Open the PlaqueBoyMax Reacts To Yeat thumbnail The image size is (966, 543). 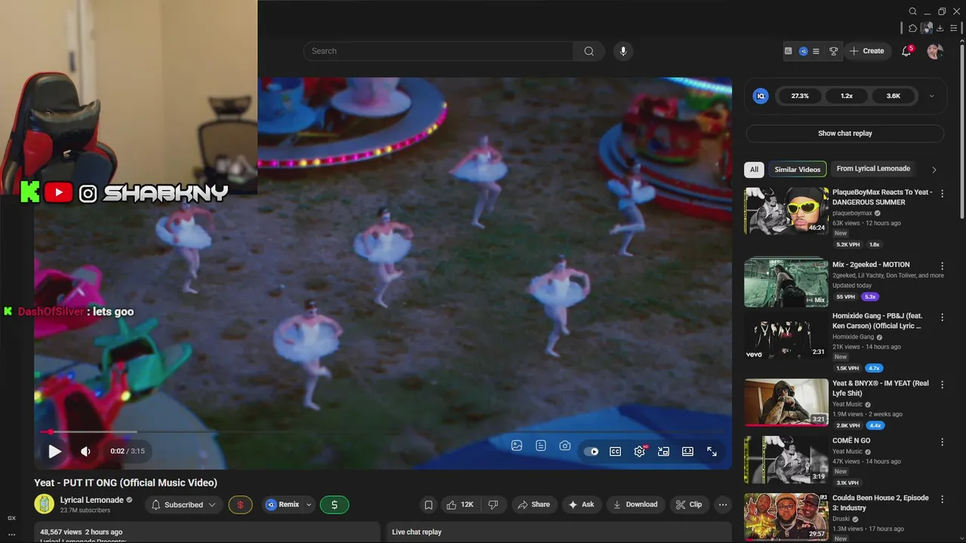click(786, 211)
